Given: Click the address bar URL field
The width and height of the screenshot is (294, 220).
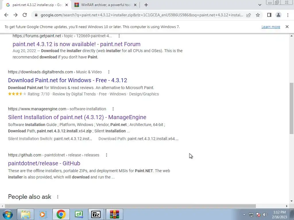Looking at the screenshot, I should pos(142,15).
